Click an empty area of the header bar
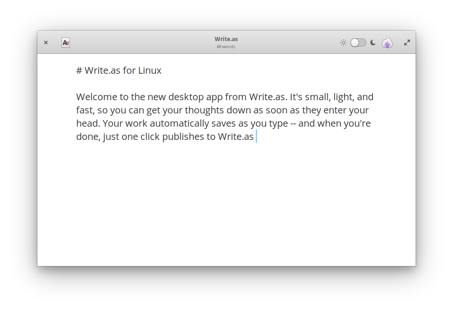This screenshot has height=310, width=453. (x=144, y=43)
